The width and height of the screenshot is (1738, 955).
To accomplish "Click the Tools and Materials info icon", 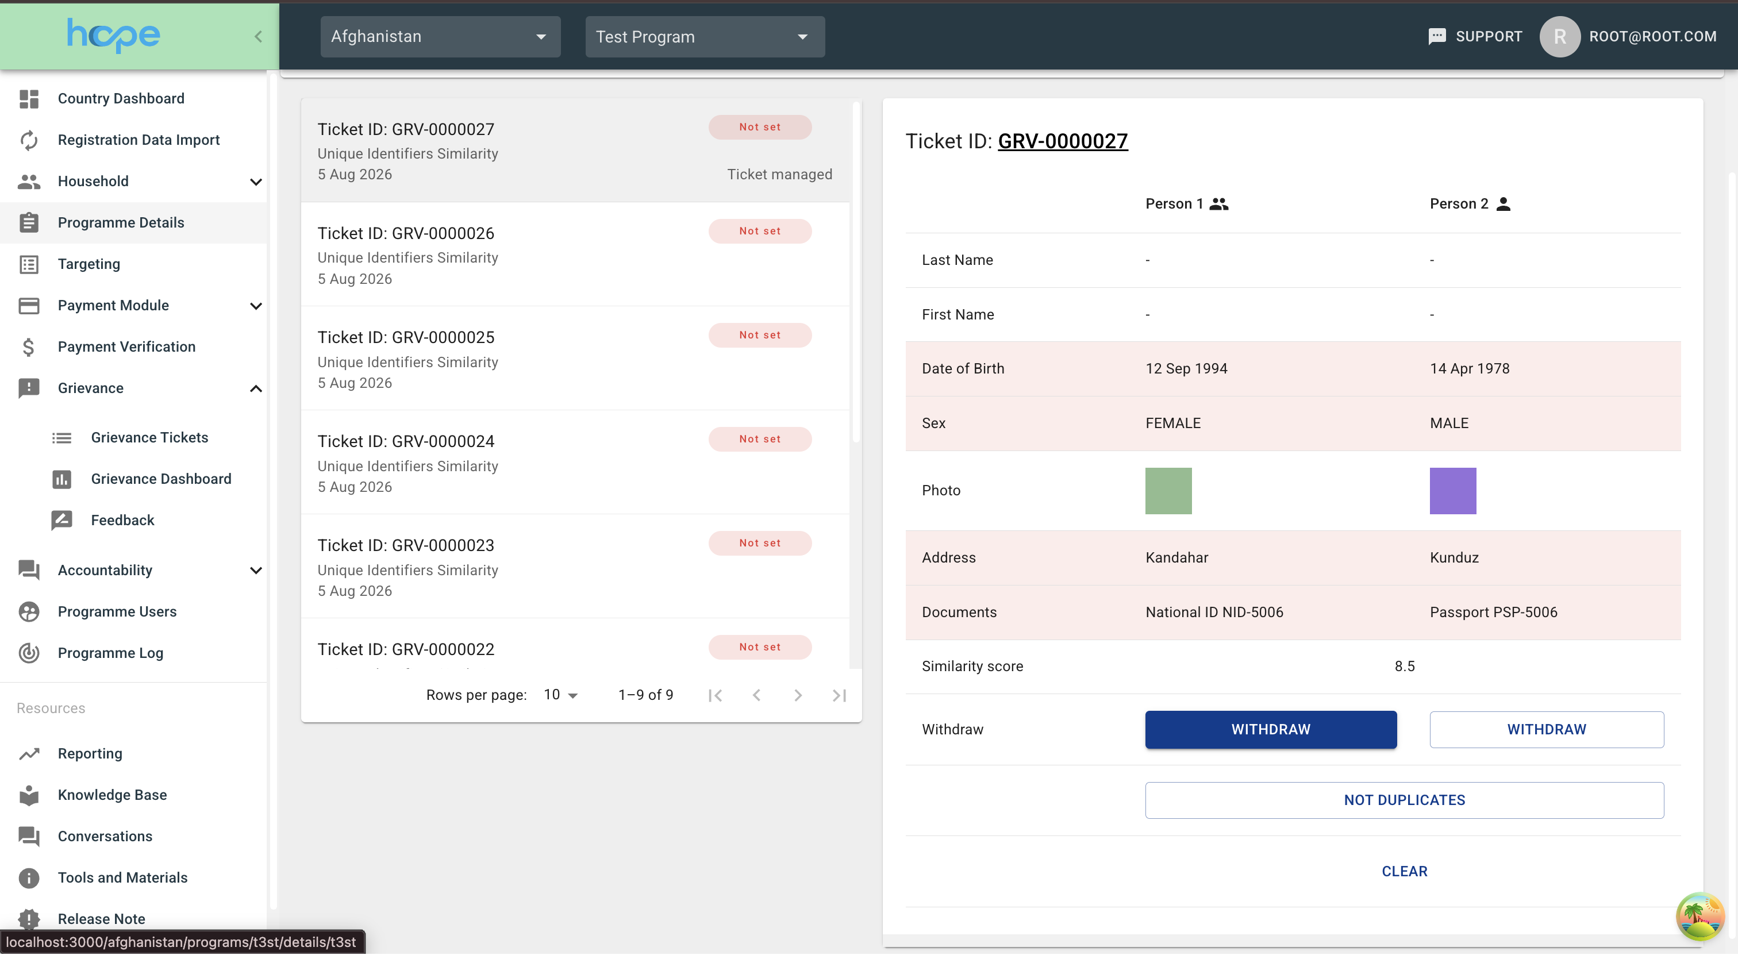I will pyautogui.click(x=29, y=878).
